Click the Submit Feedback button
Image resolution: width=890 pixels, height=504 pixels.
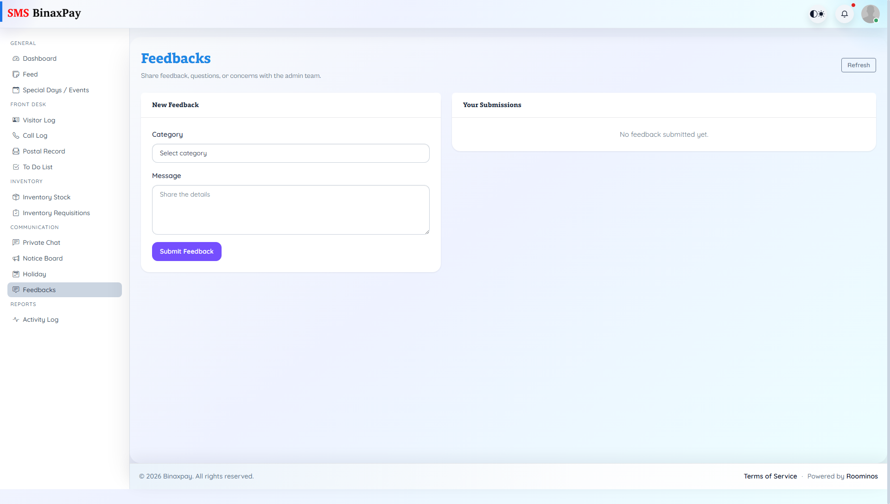[186, 251]
